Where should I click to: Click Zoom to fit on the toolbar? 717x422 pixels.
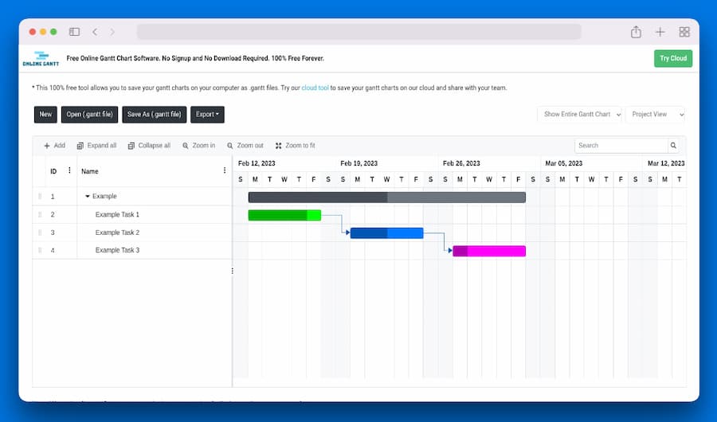(x=296, y=146)
